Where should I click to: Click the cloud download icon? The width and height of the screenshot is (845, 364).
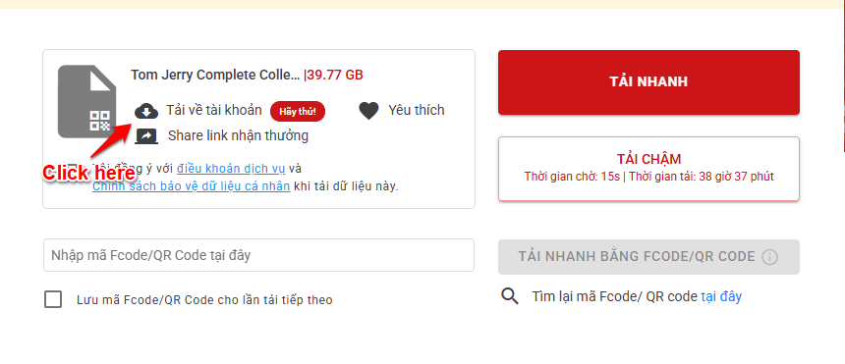146,111
